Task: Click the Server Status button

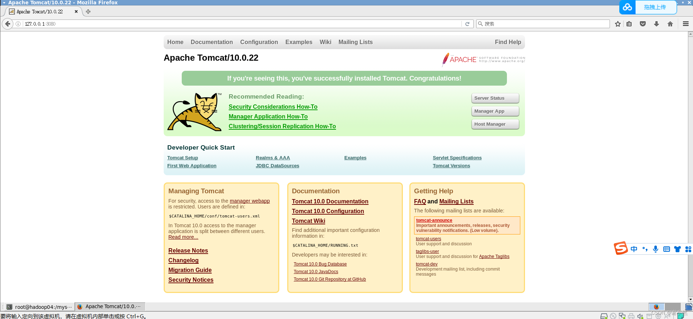Action: (x=495, y=98)
